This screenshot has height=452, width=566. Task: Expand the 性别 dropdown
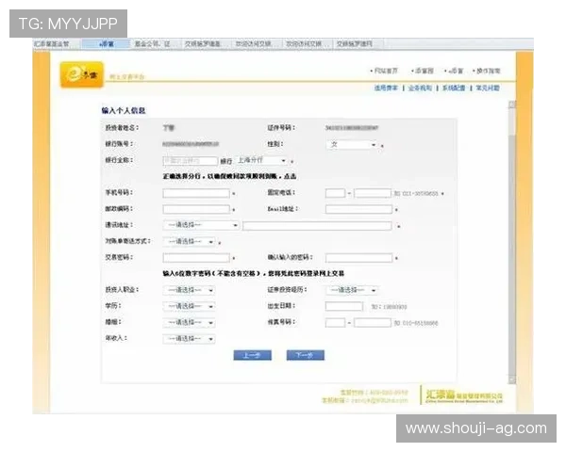coord(352,144)
